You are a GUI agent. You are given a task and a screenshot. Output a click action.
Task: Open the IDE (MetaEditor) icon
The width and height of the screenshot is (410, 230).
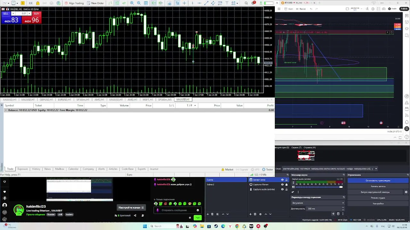click(x=31, y=3)
